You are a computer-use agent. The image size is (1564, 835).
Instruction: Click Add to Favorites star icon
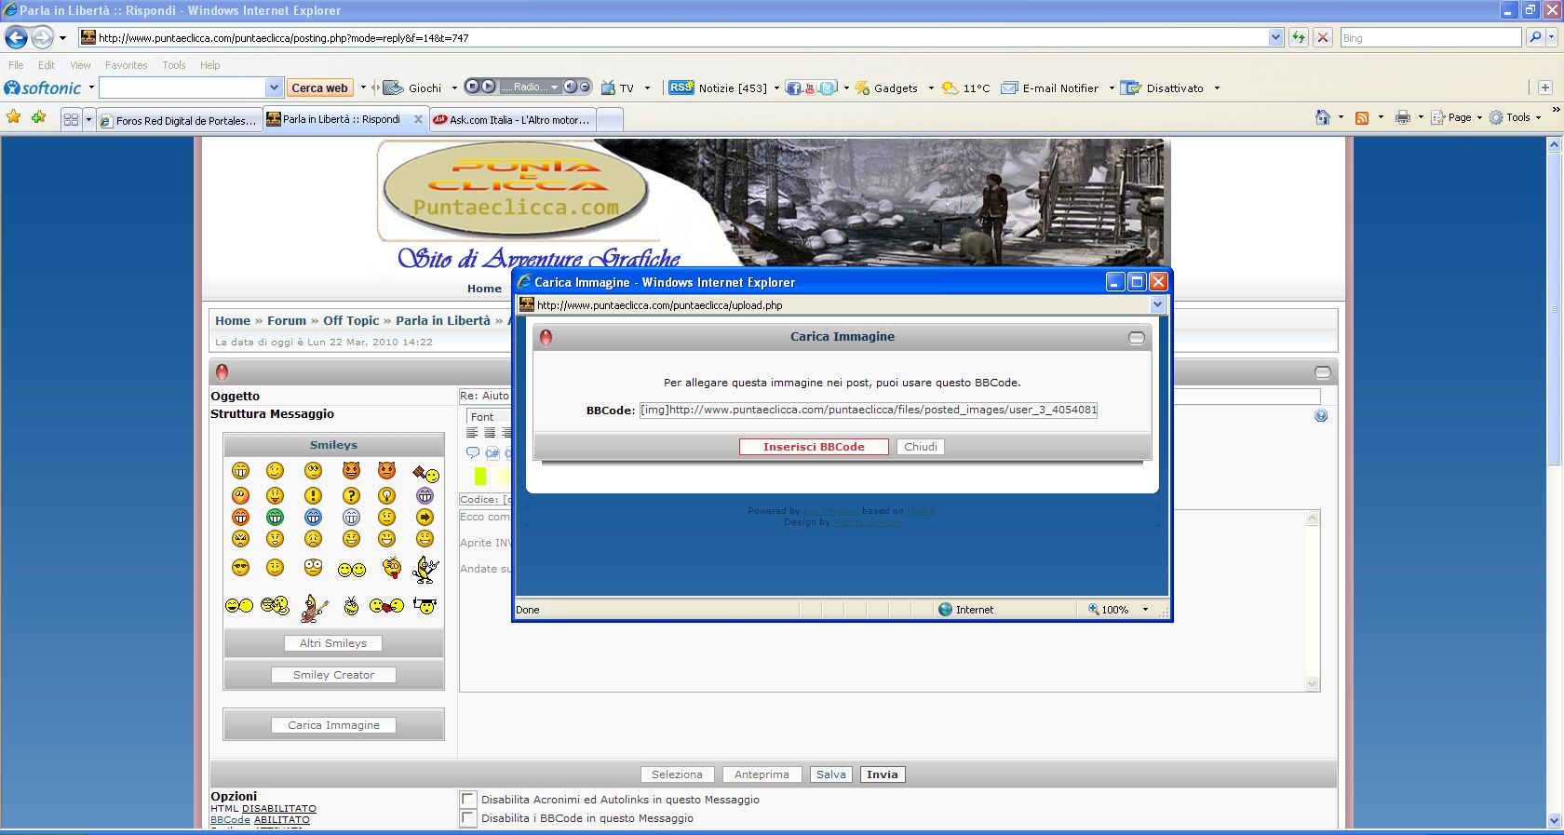[38, 117]
